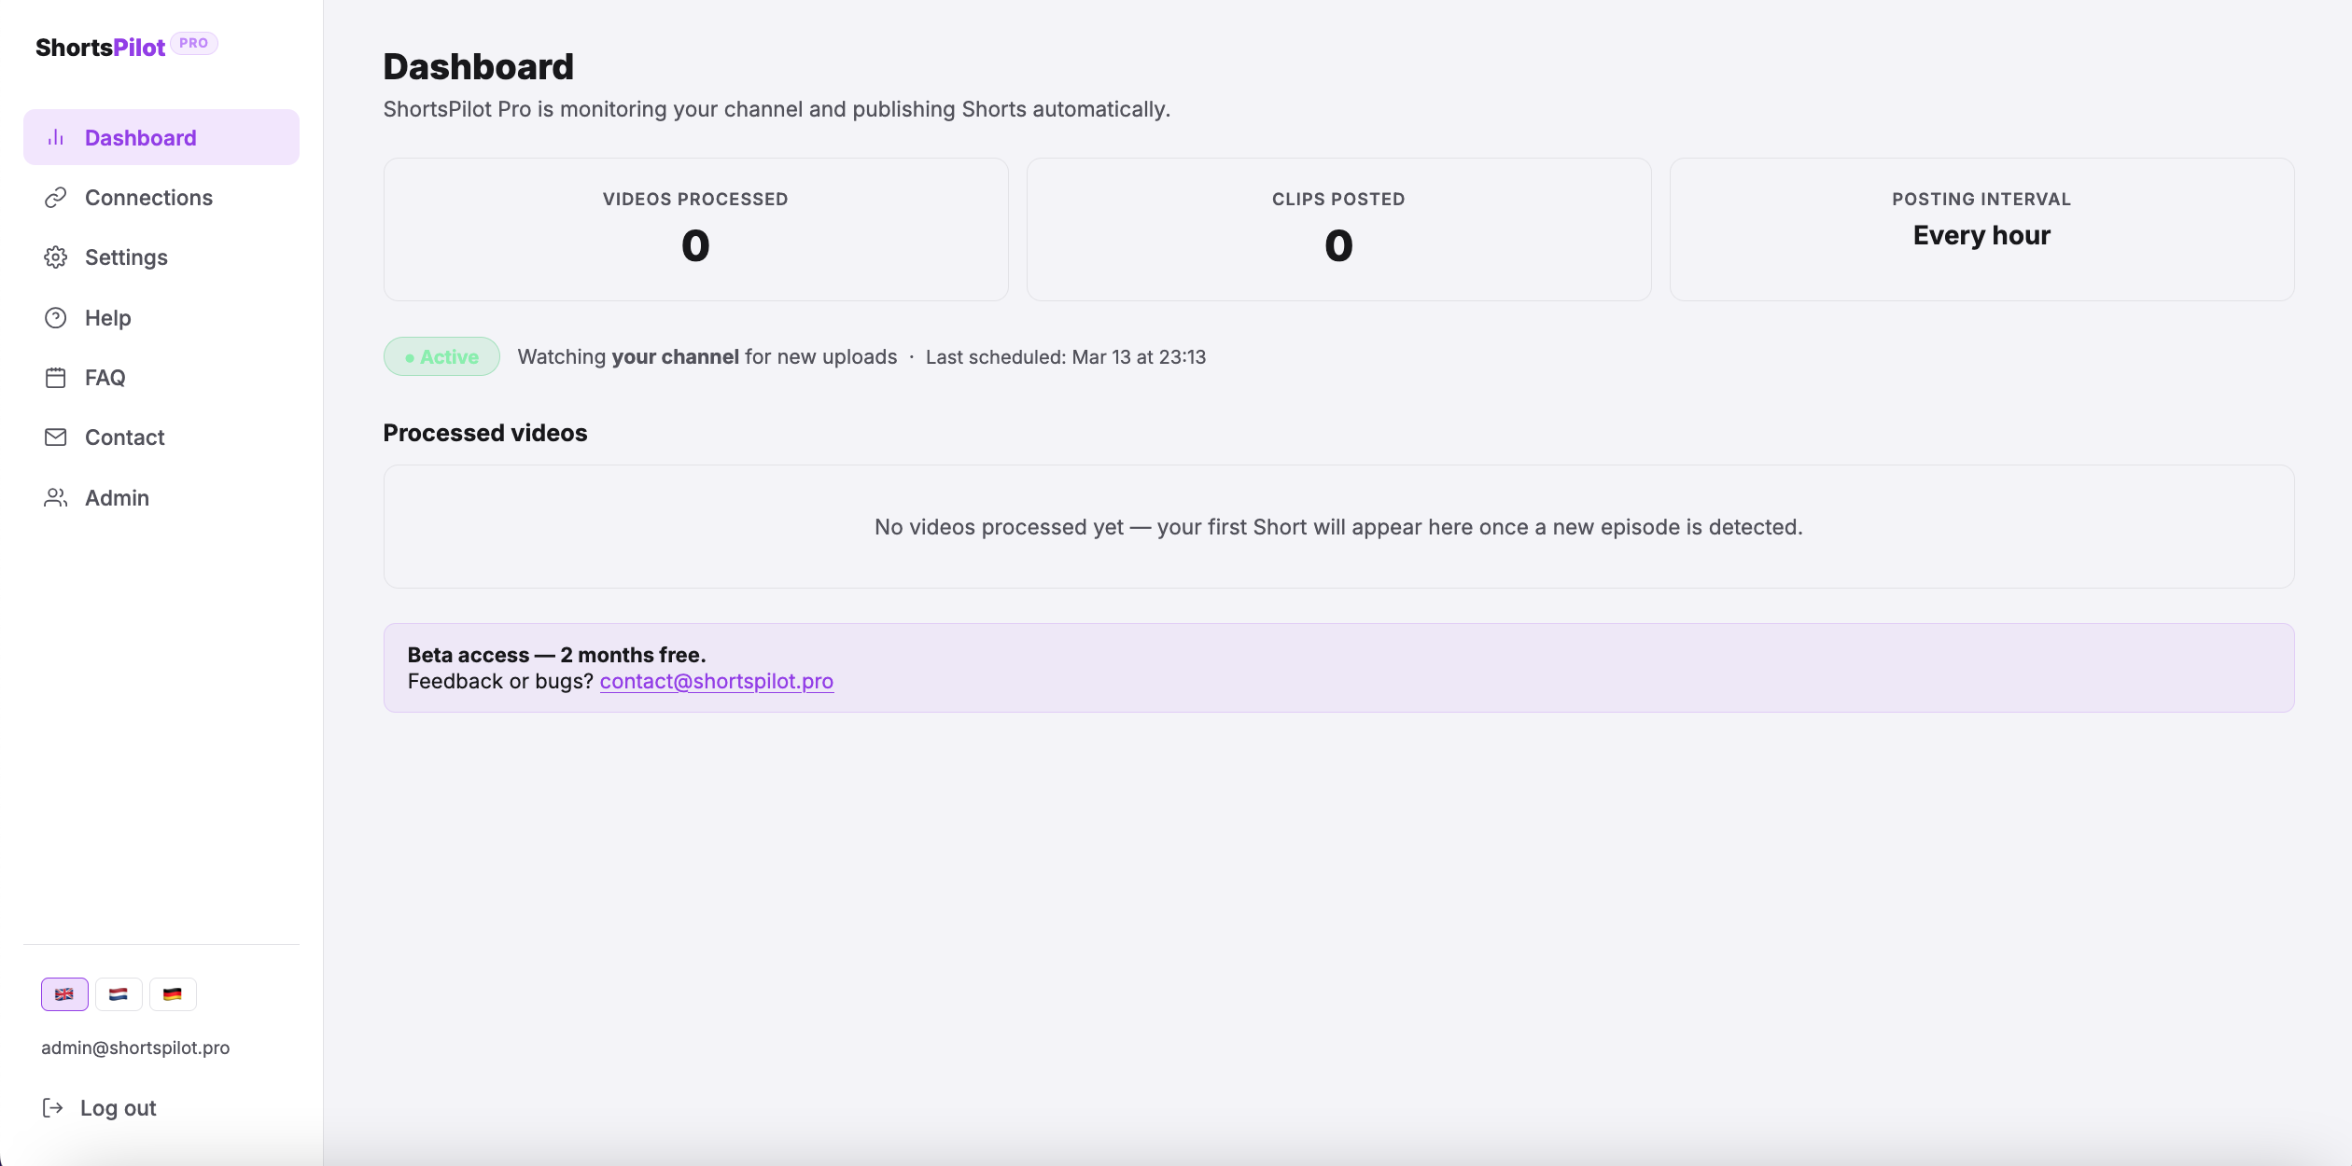Select the admin@shortspilot.pro account text
2352x1166 pixels.
pos(135,1048)
